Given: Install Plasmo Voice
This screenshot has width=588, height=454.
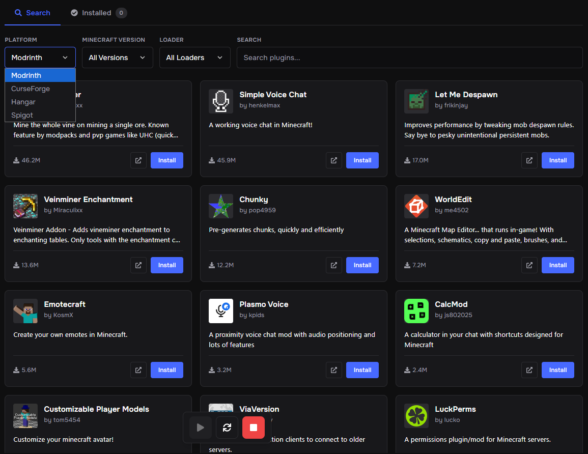Looking at the screenshot, I should pos(362,370).
